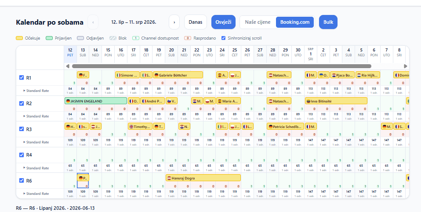The image size is (421, 212).
Task: Expand Standard Rate under room R4
Action: click(36, 168)
